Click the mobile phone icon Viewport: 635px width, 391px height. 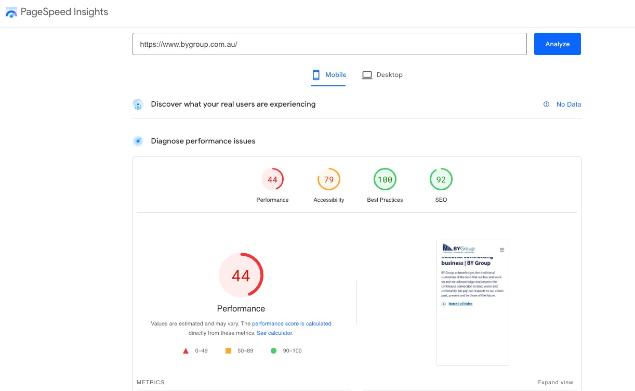click(316, 75)
